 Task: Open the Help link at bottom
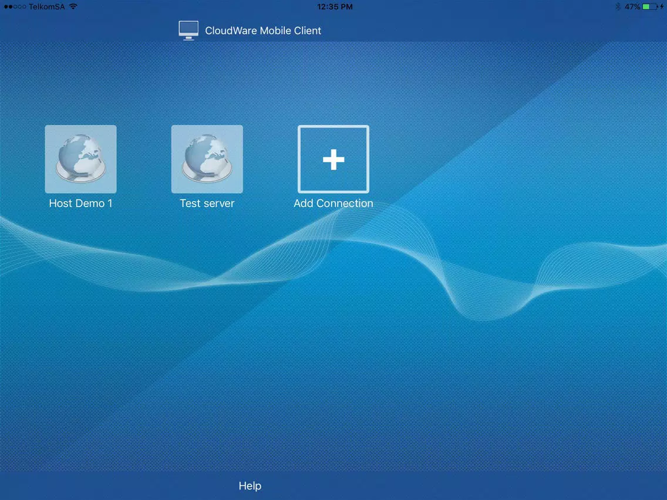(x=250, y=486)
